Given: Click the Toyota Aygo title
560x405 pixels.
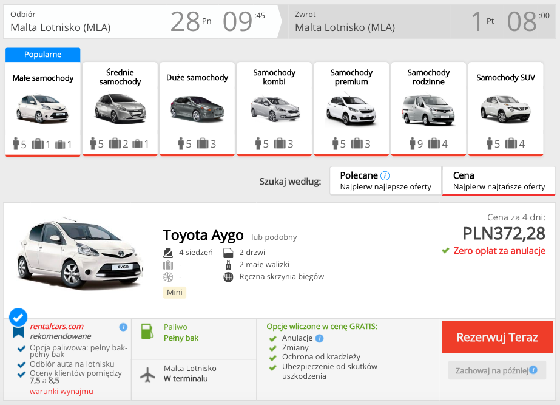Looking at the screenshot, I should (203, 235).
